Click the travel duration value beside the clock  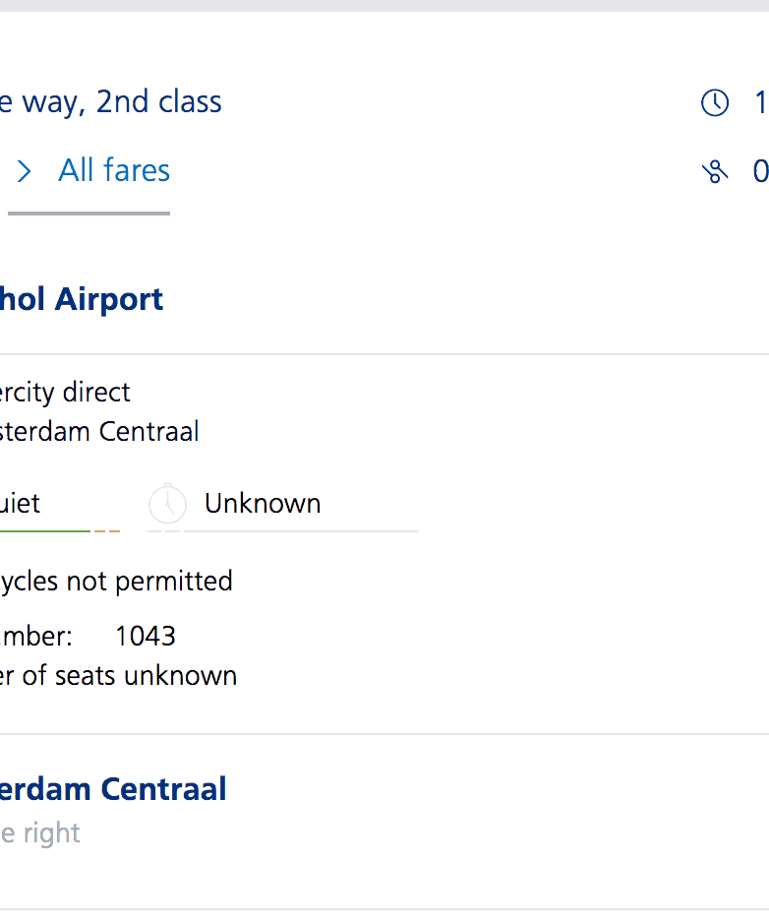pyautogui.click(x=760, y=102)
